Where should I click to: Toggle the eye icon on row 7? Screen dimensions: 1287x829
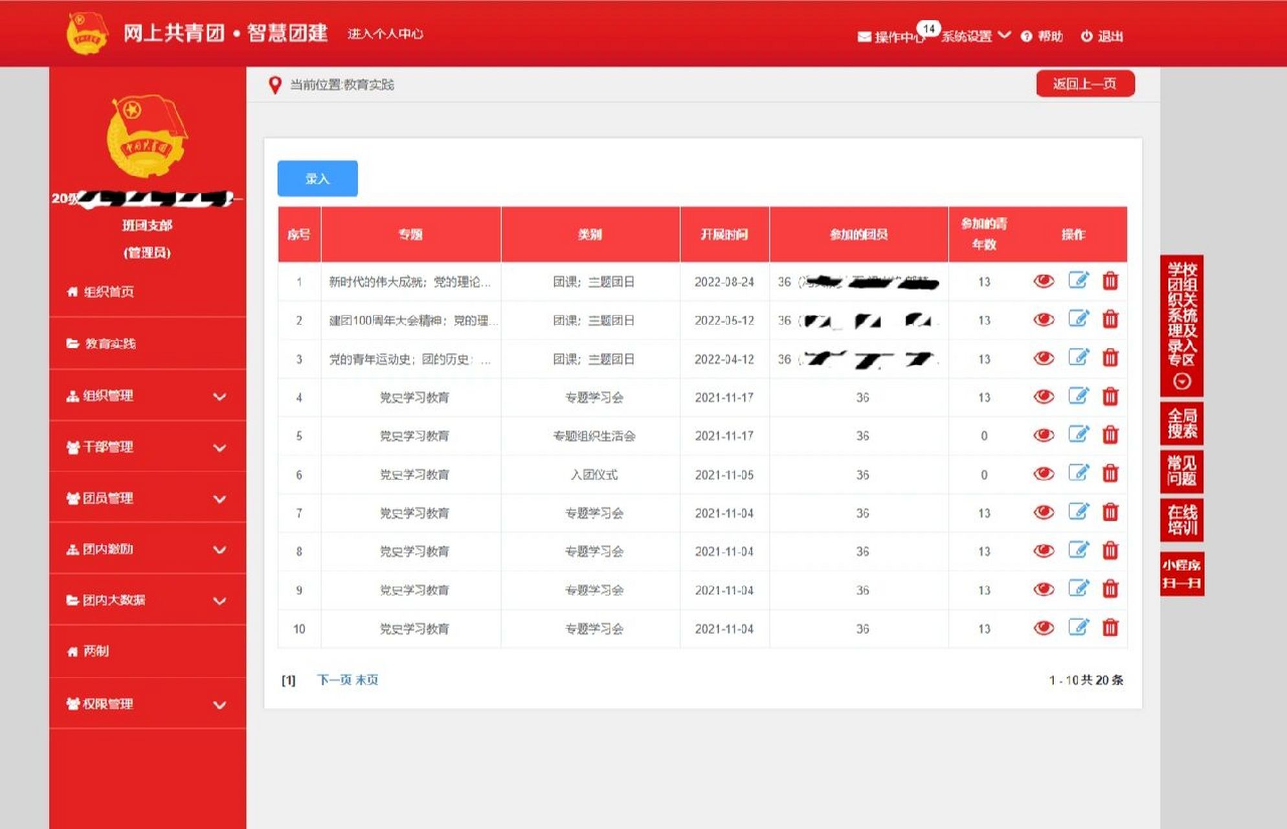(x=1044, y=513)
